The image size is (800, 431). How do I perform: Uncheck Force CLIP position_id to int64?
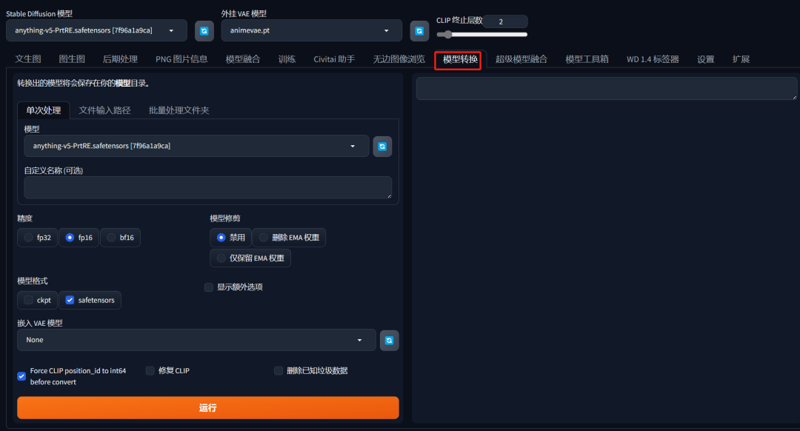(21, 376)
